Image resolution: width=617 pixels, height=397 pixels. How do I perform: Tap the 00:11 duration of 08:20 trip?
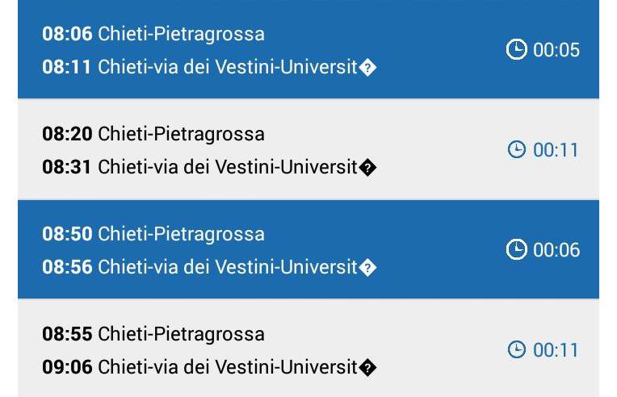pos(556,150)
